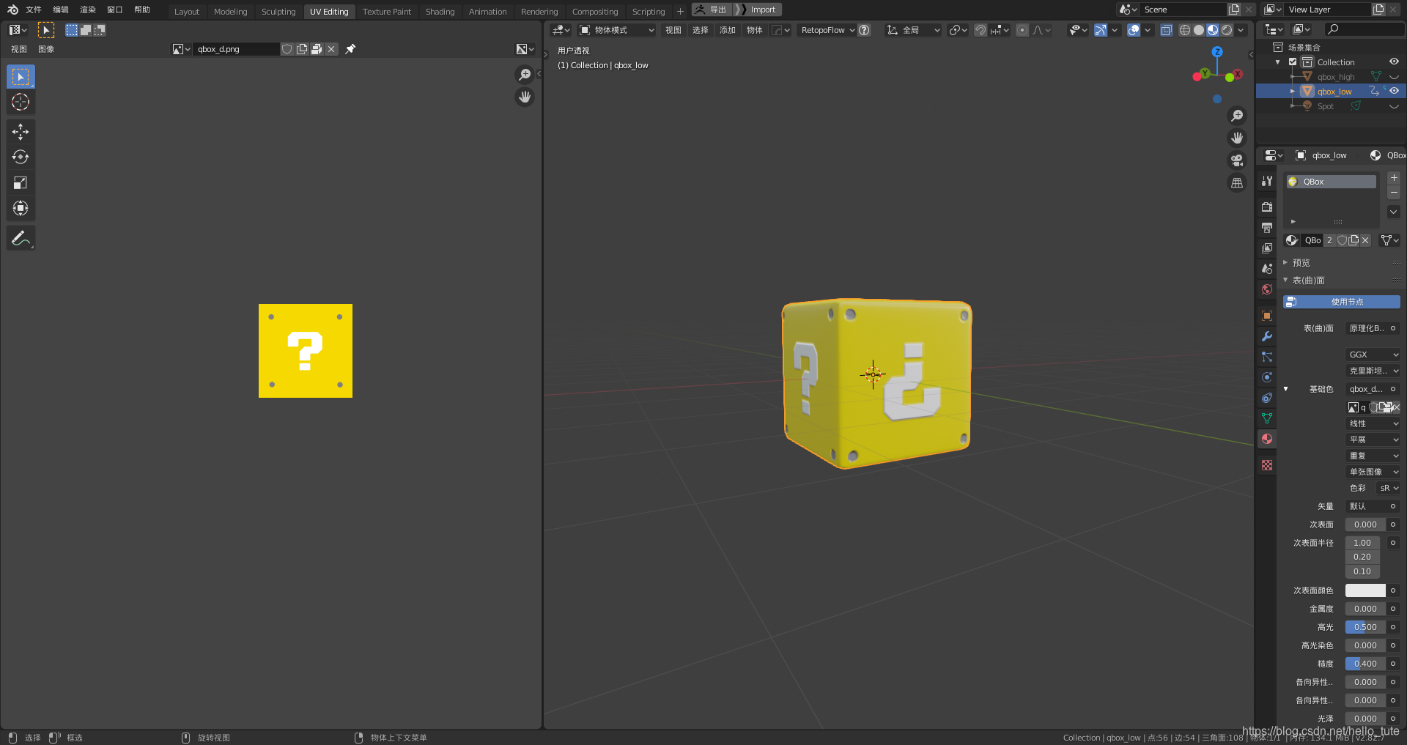Select the Rotate tool in the UV editor
The height and width of the screenshot is (745, 1407).
21,157
